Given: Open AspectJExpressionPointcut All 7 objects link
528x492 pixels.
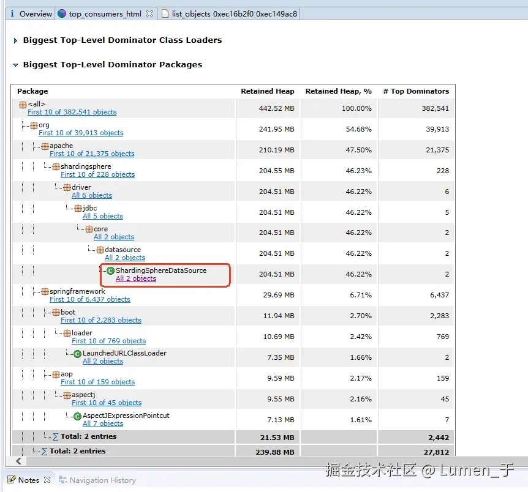Looking at the screenshot, I should [x=103, y=423].
